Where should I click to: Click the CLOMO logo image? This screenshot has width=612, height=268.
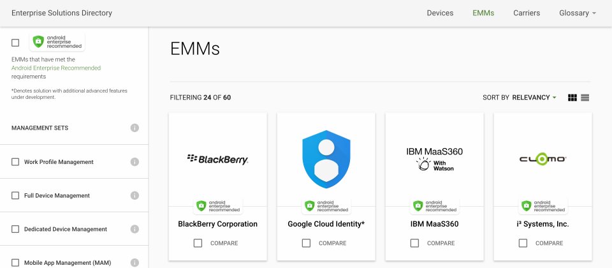point(543,159)
